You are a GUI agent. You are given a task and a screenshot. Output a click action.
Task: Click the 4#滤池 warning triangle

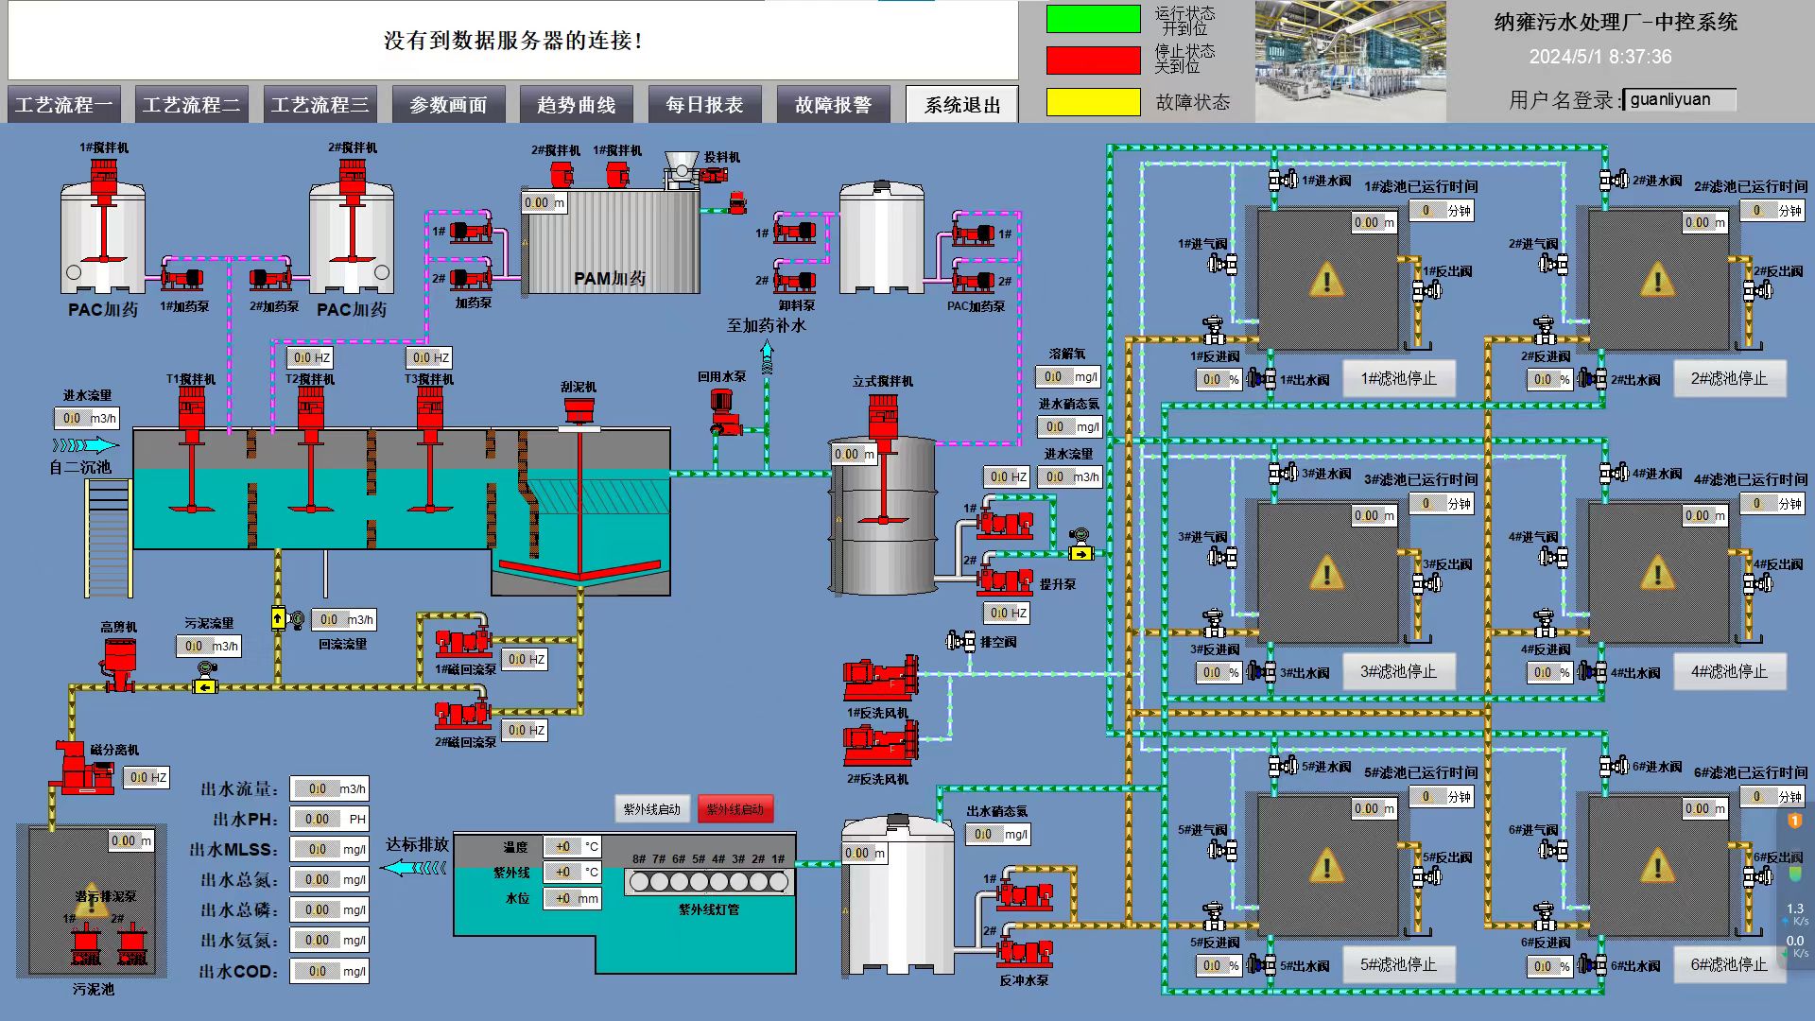pyautogui.click(x=1657, y=573)
